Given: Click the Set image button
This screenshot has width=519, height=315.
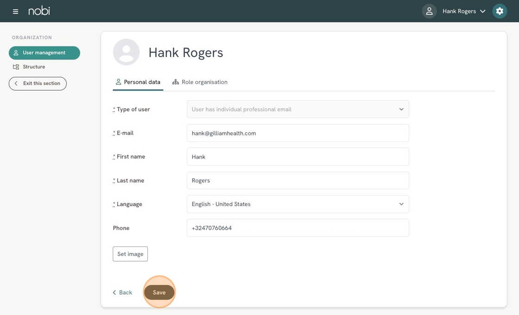Looking at the screenshot, I should [x=130, y=254].
